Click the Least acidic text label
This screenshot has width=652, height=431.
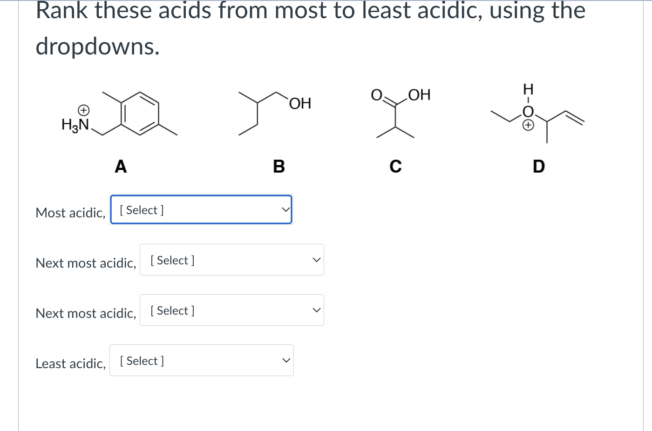click(x=70, y=364)
